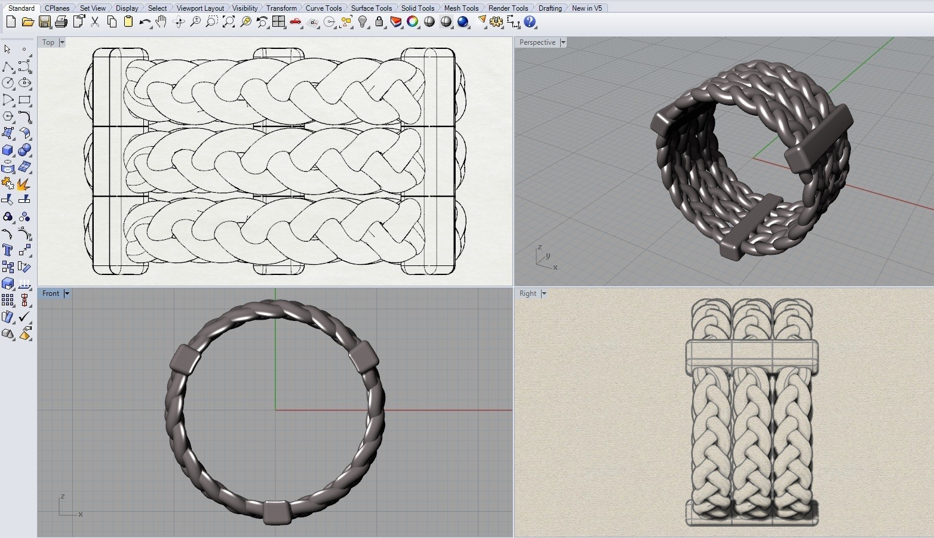Expand the Top viewport menu arrow
The width and height of the screenshot is (934, 538).
point(62,42)
